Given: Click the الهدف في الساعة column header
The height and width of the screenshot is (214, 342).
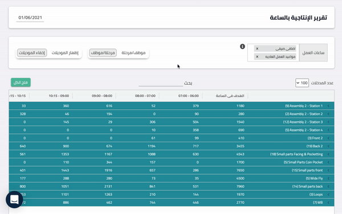Looking at the screenshot, I should [x=230, y=96].
